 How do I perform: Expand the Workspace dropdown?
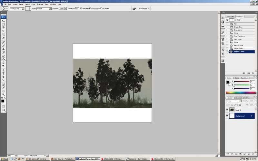[144, 8]
